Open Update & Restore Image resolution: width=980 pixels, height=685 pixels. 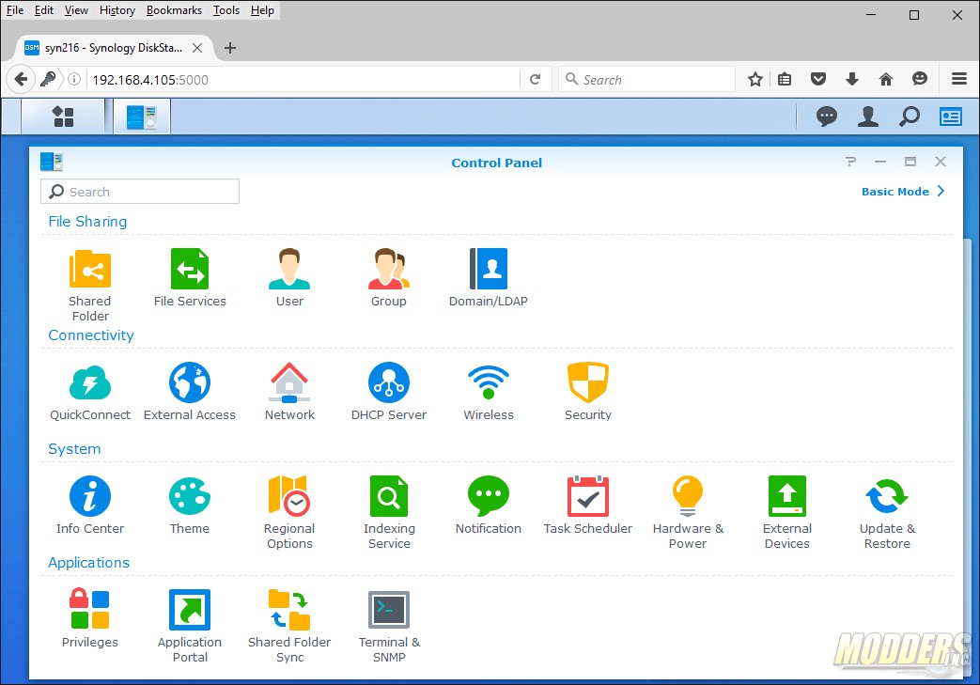pyautogui.click(x=887, y=512)
